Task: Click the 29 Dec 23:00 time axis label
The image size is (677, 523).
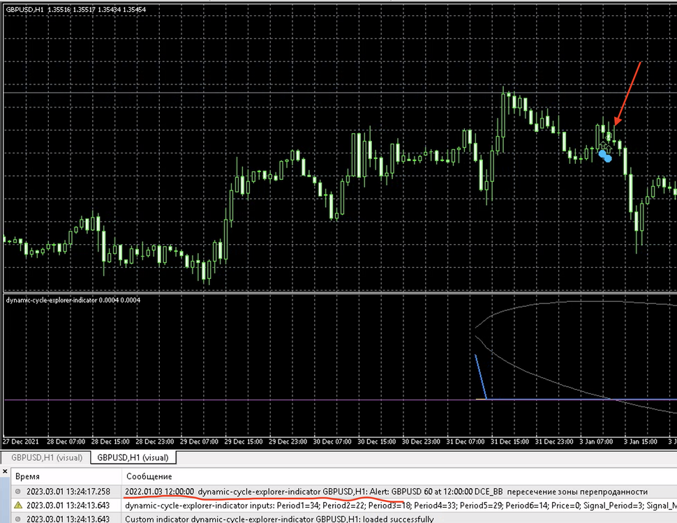Action: pos(288,441)
